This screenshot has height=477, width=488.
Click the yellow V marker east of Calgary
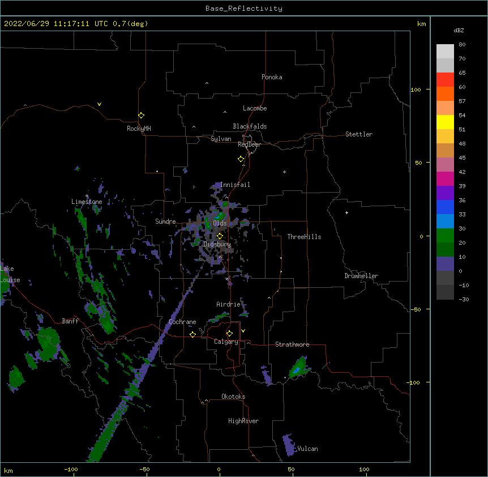pos(243,331)
